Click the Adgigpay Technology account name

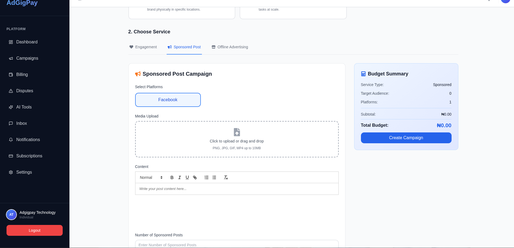click(x=37, y=212)
